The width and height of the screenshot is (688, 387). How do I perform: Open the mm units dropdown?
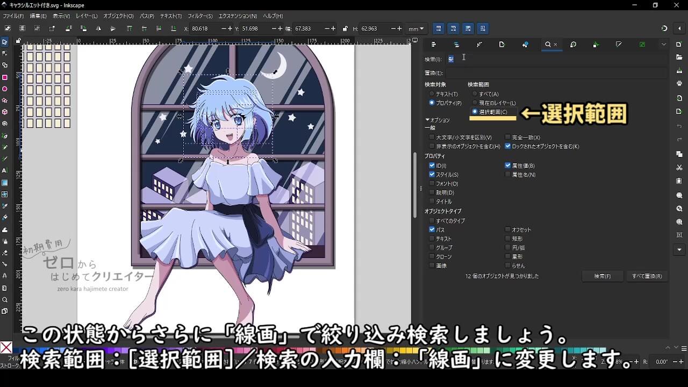pyautogui.click(x=416, y=28)
